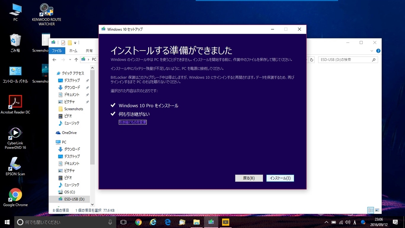Open Internet Explorer from the taskbar
405x228 pixels.
coord(153,222)
